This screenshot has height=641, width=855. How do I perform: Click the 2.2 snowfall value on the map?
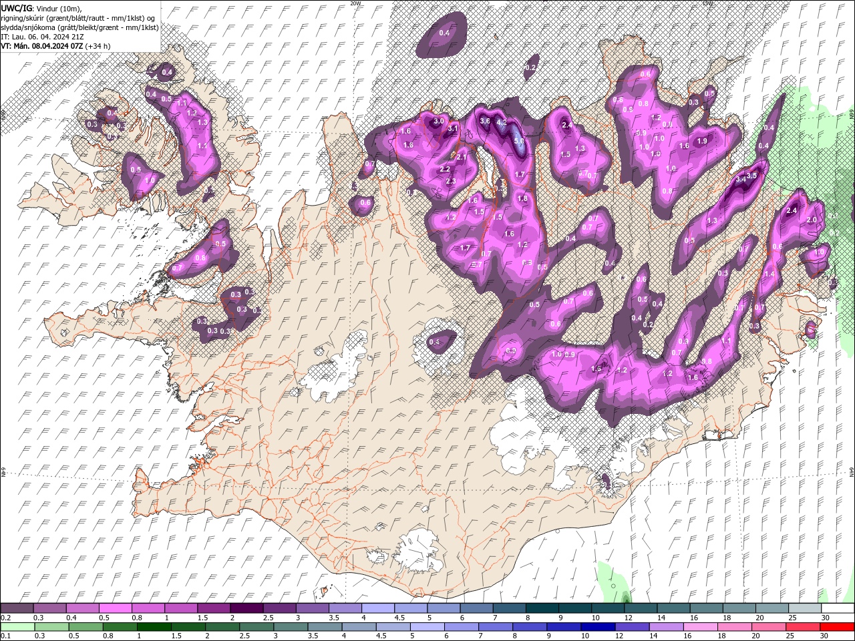[446, 170]
